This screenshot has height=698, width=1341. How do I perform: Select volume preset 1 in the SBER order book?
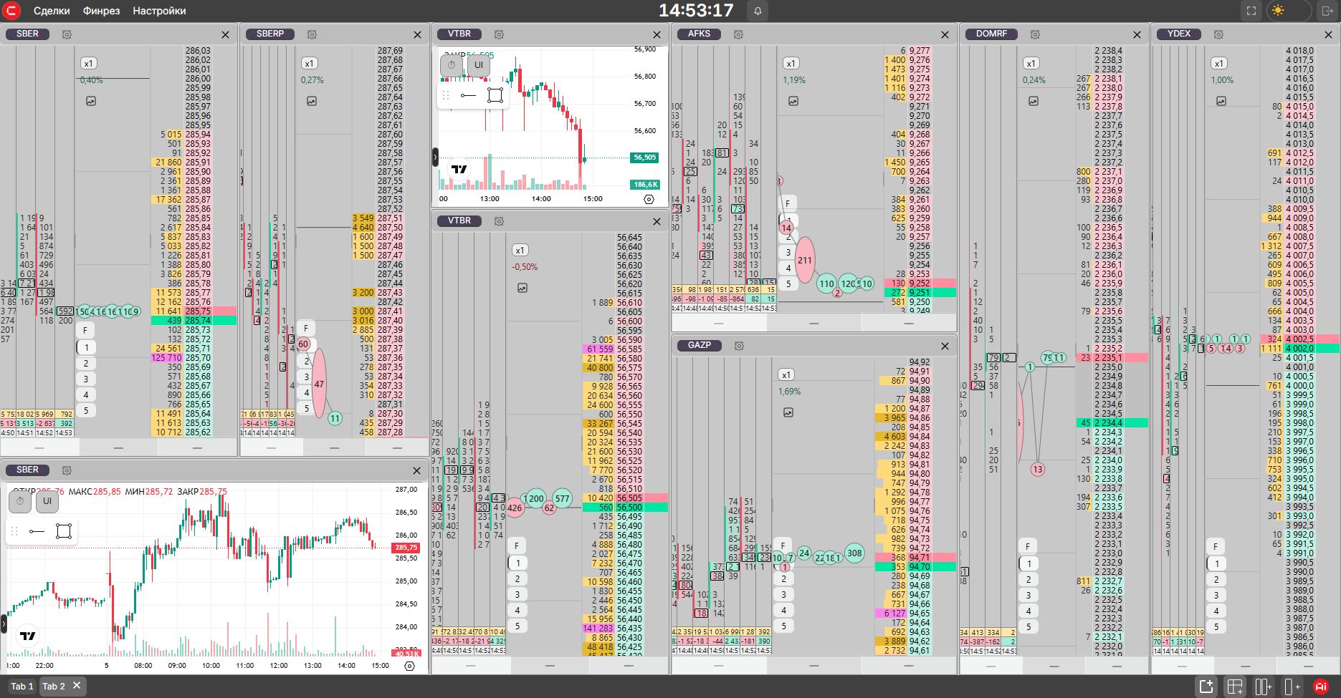[86, 347]
